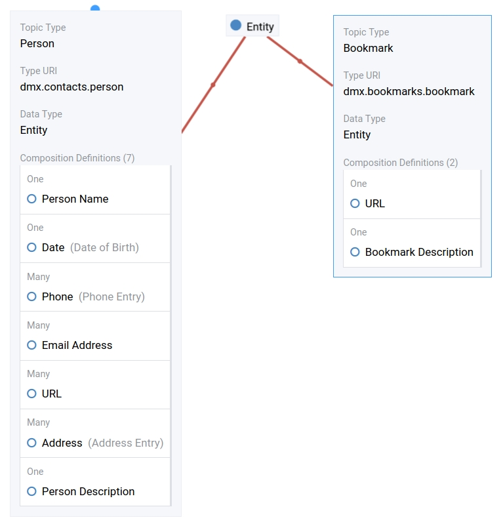The height and width of the screenshot is (528, 503).
Task: Click the blue Entity topic icon
Action: point(236,26)
